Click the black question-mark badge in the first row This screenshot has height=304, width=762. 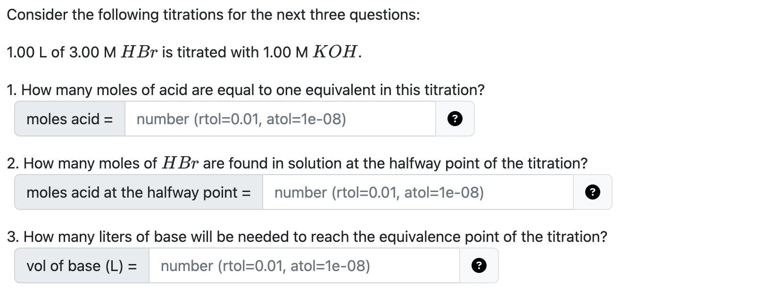tap(454, 119)
